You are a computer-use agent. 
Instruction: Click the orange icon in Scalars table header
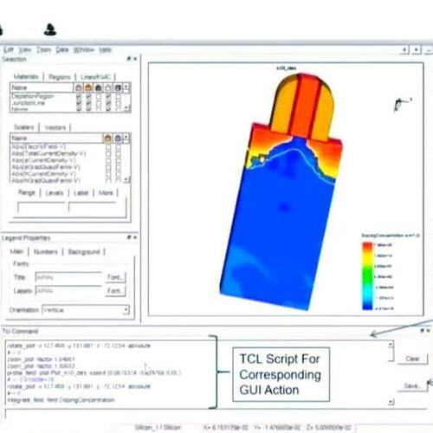click(x=108, y=139)
